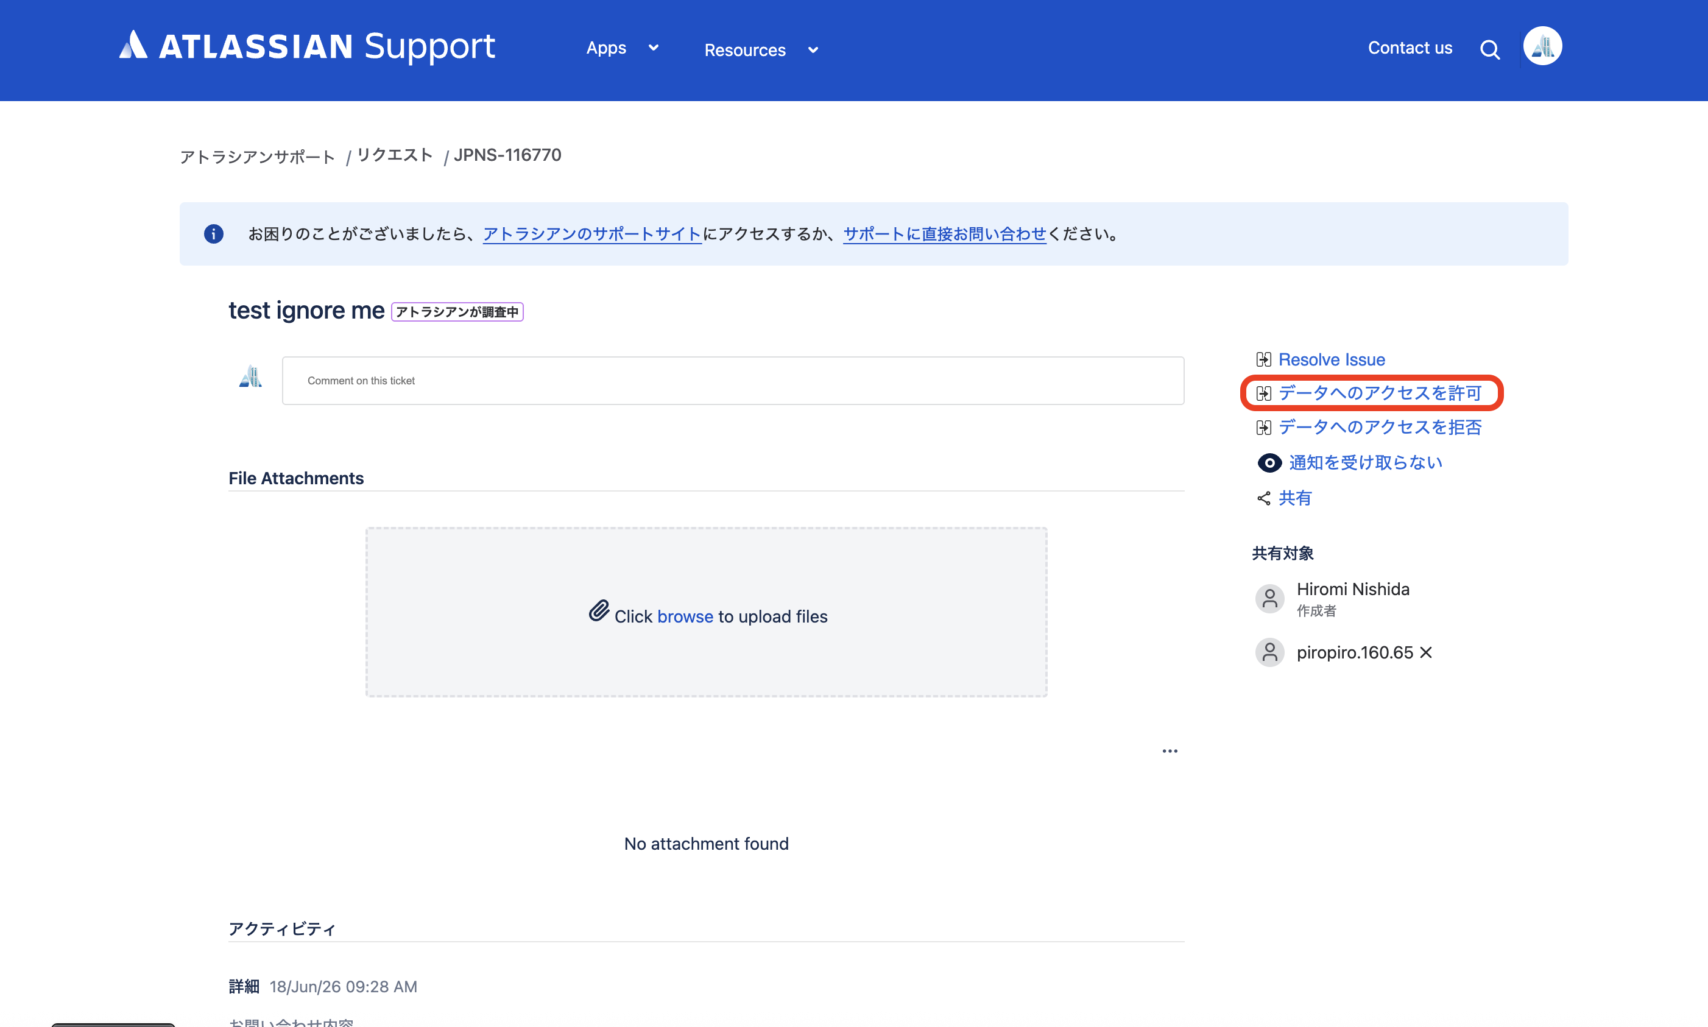The width and height of the screenshot is (1708, 1027).
Task: Click Hiromi Nishida's avatar icon
Action: [1269, 599]
